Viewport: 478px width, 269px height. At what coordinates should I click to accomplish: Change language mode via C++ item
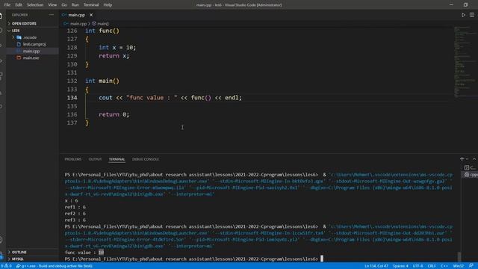pos(444,266)
